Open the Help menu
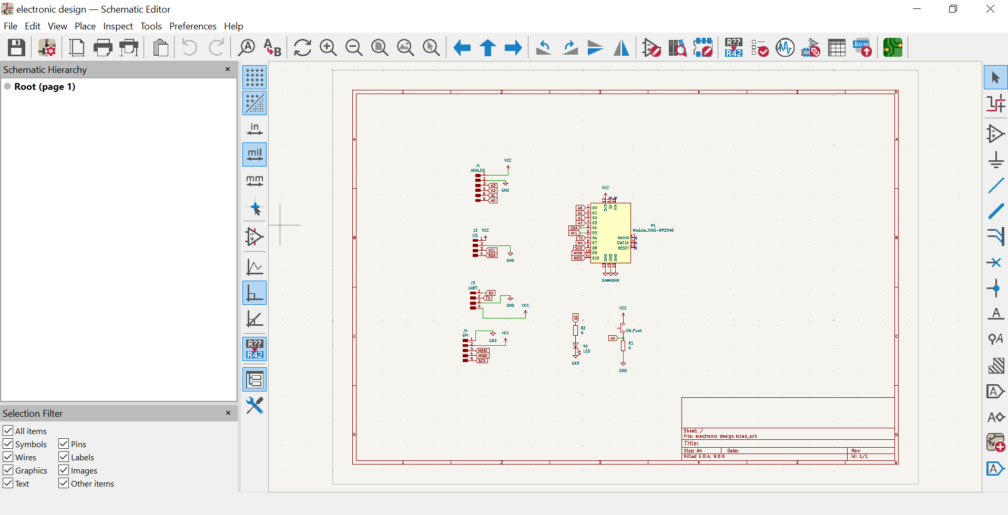The width and height of the screenshot is (1008, 515). (233, 26)
